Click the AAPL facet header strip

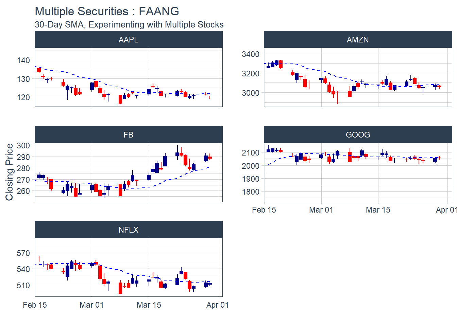129,40
